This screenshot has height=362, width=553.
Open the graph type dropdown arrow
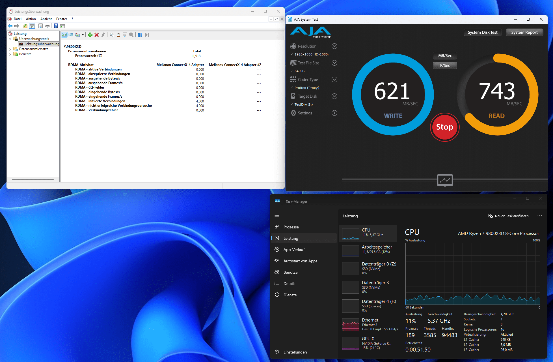tap(83, 35)
